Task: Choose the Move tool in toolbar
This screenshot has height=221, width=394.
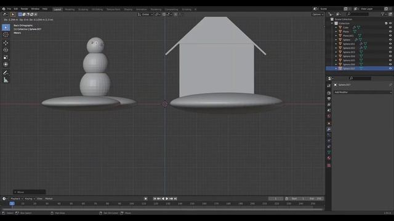Action: coord(6,42)
